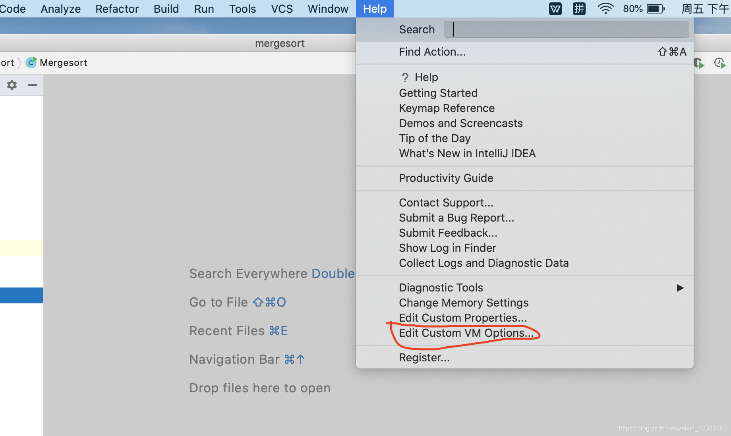Click the question mark Help icon
Viewport: 731px width, 436px height.
click(x=405, y=77)
